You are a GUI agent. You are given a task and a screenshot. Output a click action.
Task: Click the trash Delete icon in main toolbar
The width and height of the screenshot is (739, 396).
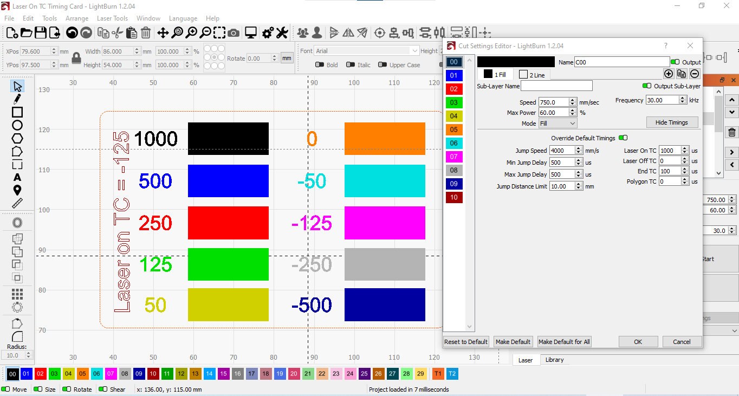coord(146,33)
